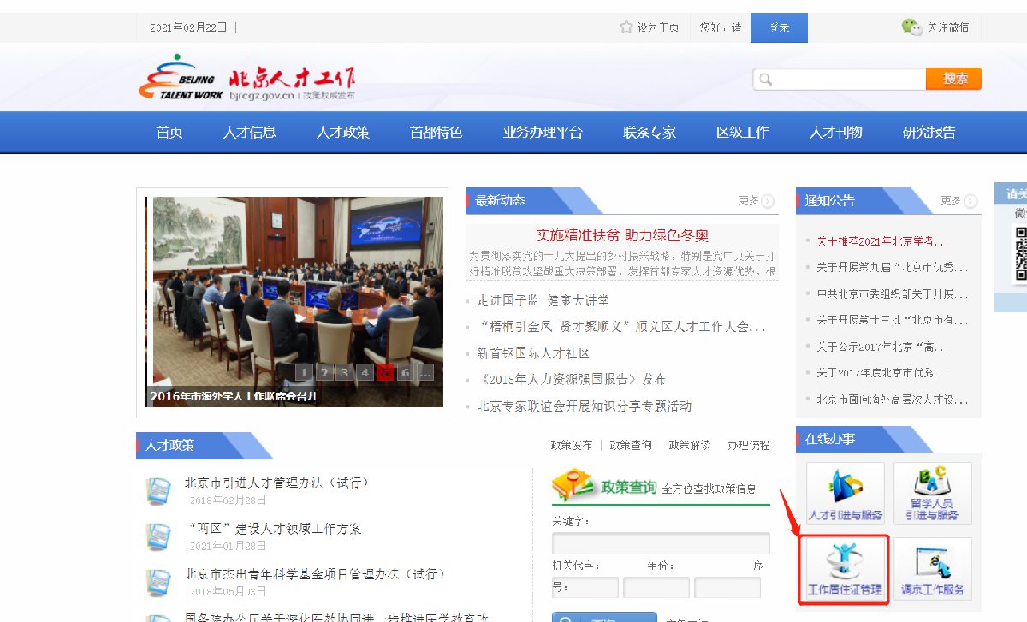Open 首都特色 navigation item

click(436, 133)
